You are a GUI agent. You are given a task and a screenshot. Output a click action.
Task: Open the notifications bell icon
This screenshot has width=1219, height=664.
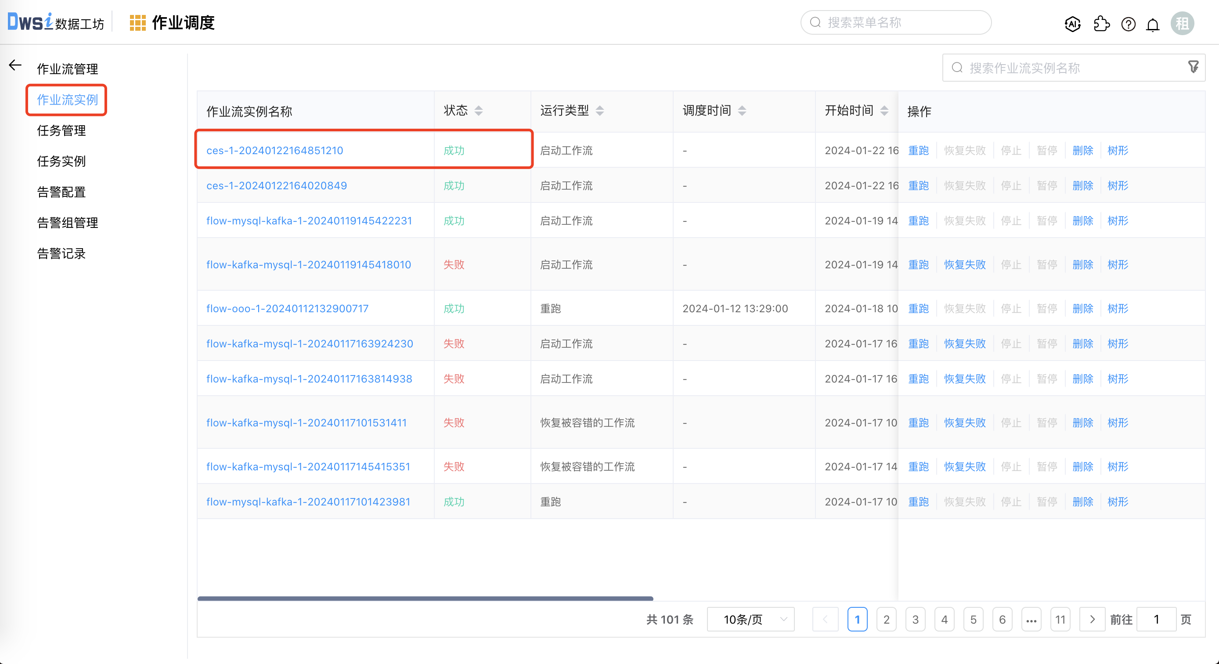[1153, 24]
